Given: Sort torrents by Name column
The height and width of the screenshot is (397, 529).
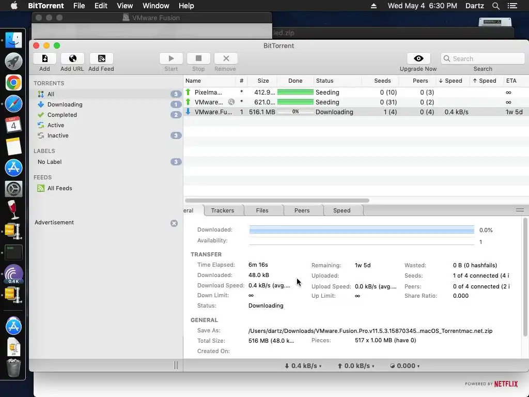Looking at the screenshot, I should coord(210,81).
